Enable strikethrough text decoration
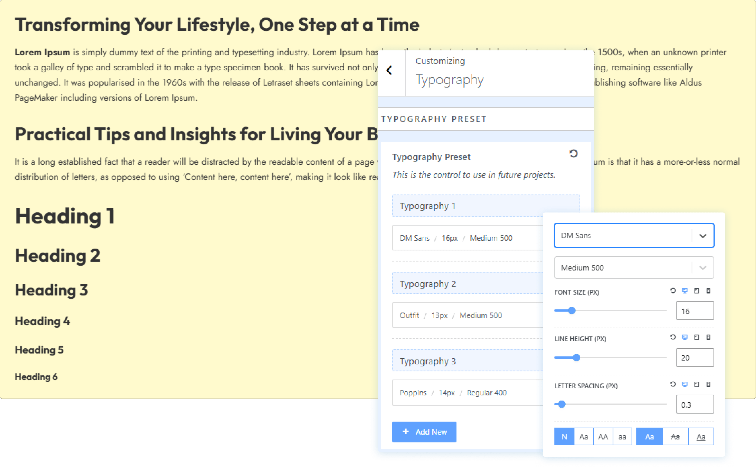This screenshot has width=756, height=467. tap(675, 437)
